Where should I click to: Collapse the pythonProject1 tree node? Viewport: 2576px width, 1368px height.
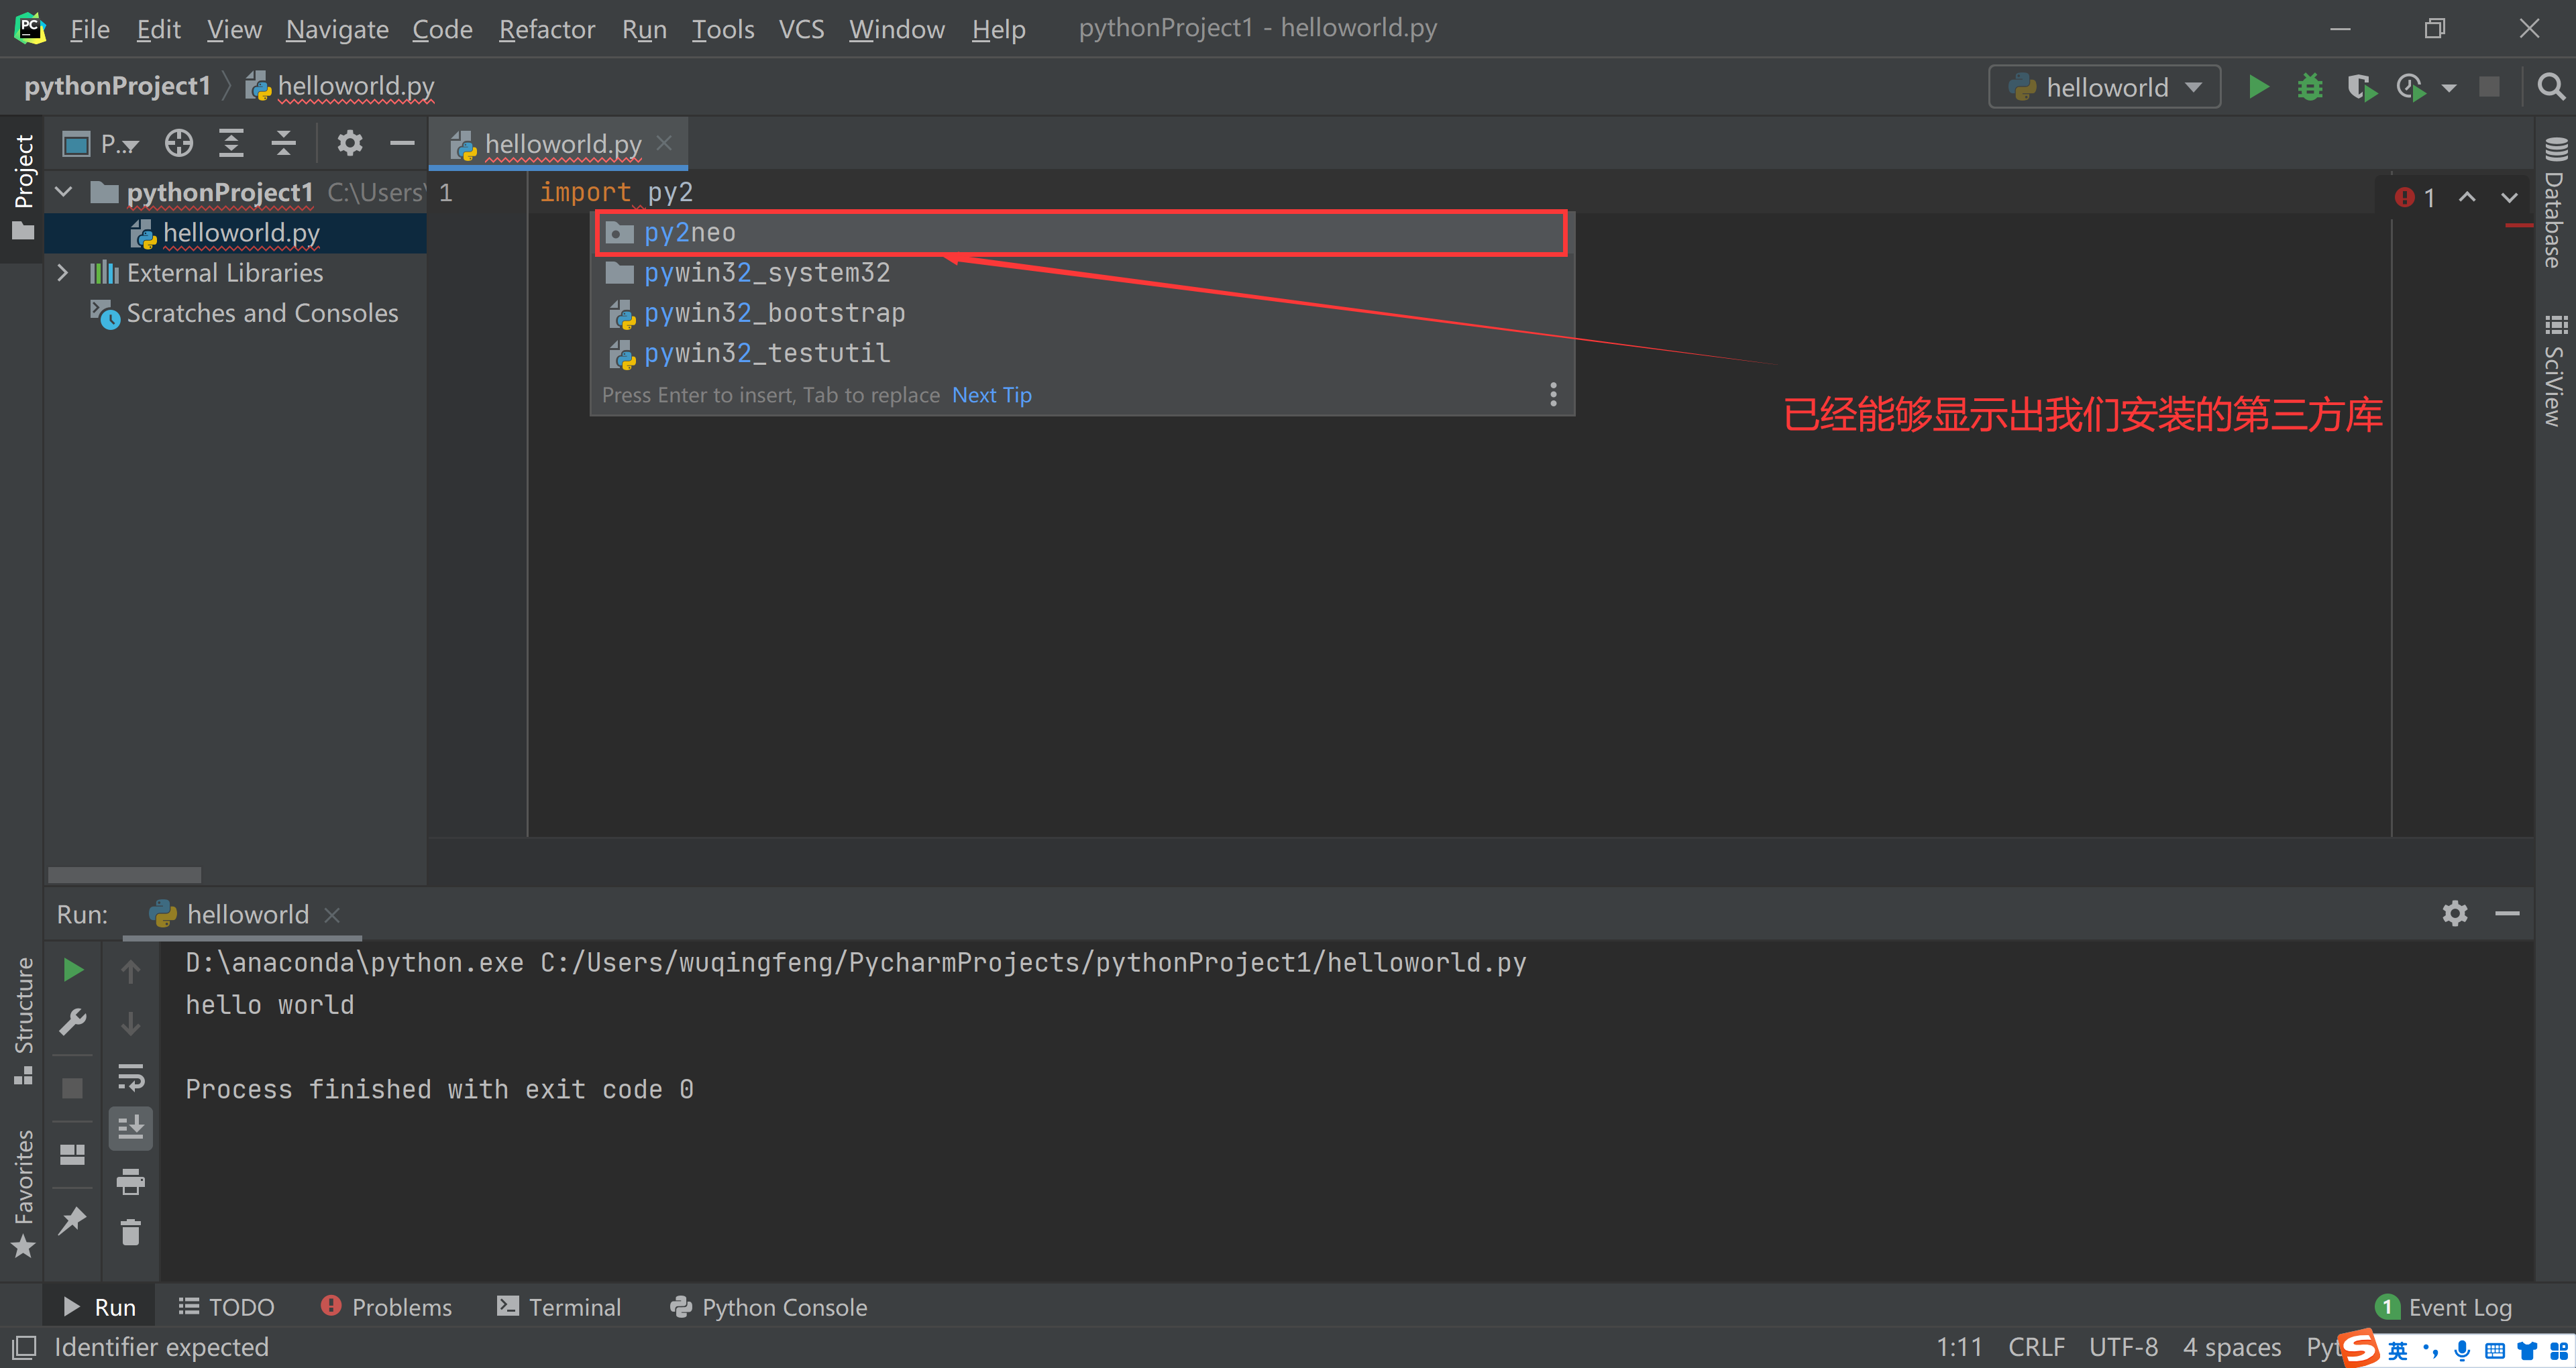64,191
